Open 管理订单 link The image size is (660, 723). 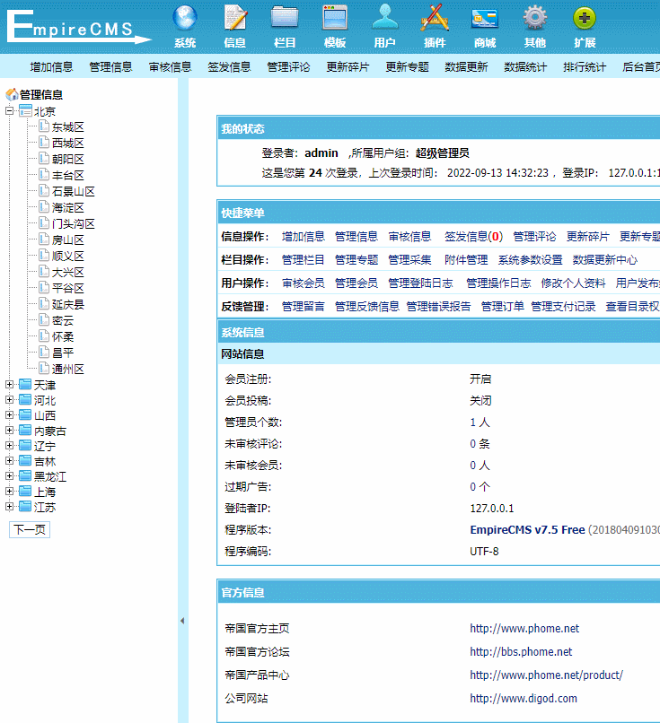pos(503,306)
